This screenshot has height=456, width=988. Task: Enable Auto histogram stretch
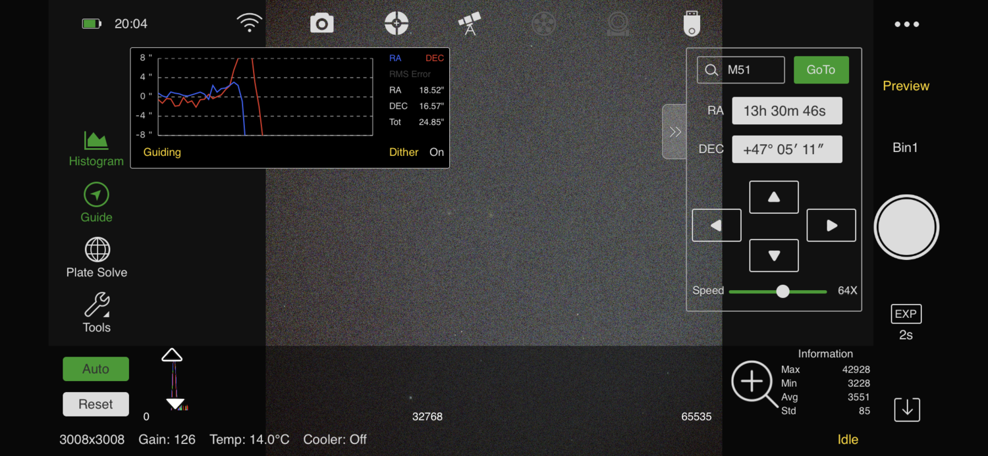(96, 369)
